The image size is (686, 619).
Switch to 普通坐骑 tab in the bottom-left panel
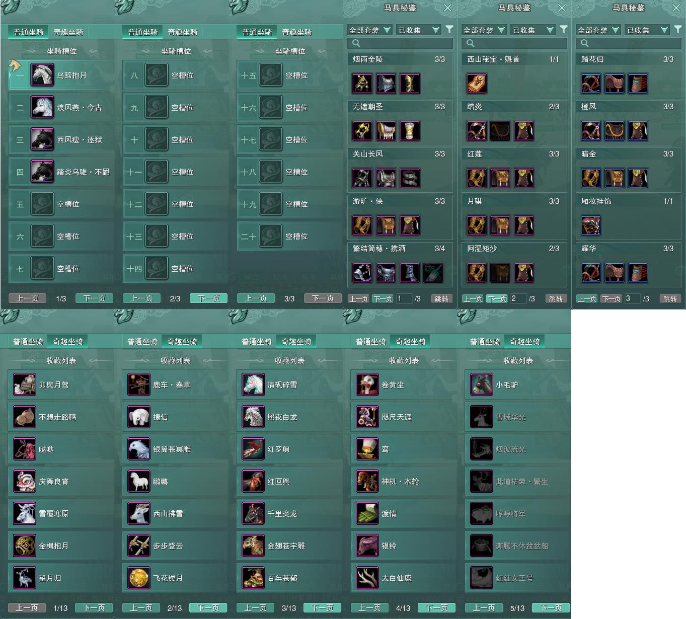28,341
